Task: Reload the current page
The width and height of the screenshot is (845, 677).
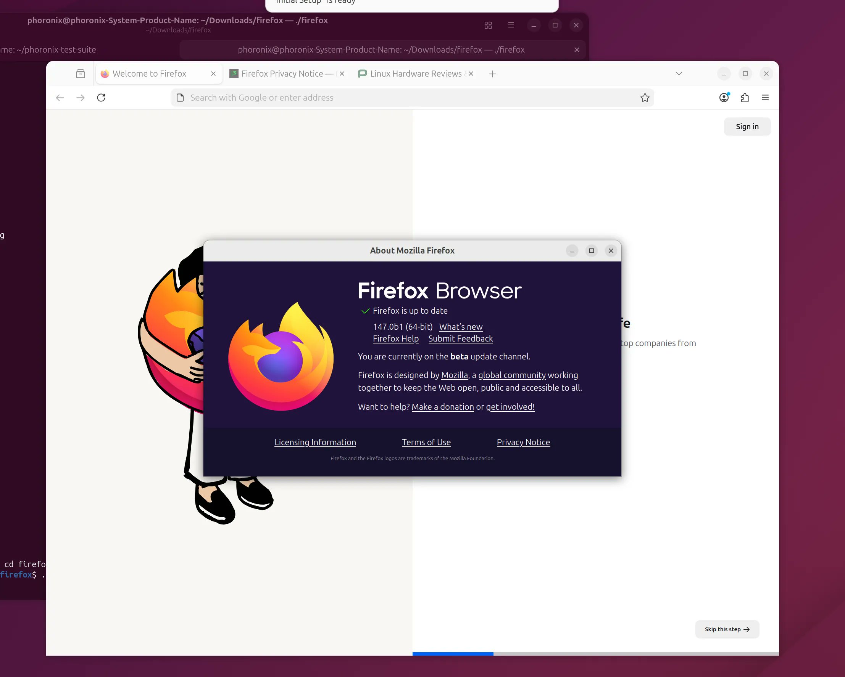Action: 101,98
